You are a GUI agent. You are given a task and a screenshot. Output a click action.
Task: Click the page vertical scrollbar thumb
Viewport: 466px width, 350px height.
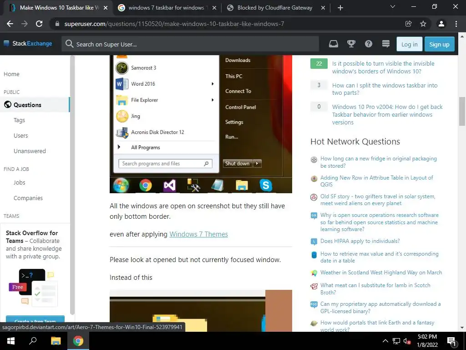tap(462, 112)
